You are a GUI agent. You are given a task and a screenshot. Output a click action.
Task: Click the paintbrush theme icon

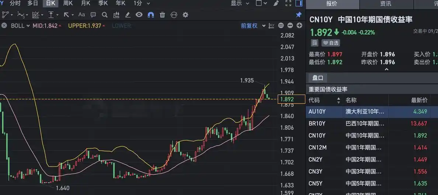276,3
